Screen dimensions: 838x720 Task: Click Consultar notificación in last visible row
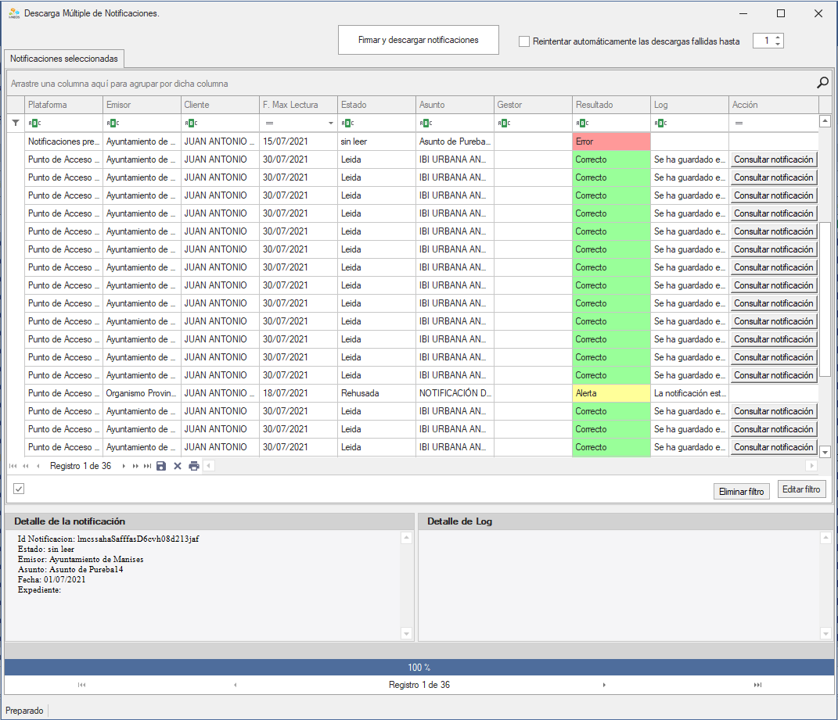[773, 447]
